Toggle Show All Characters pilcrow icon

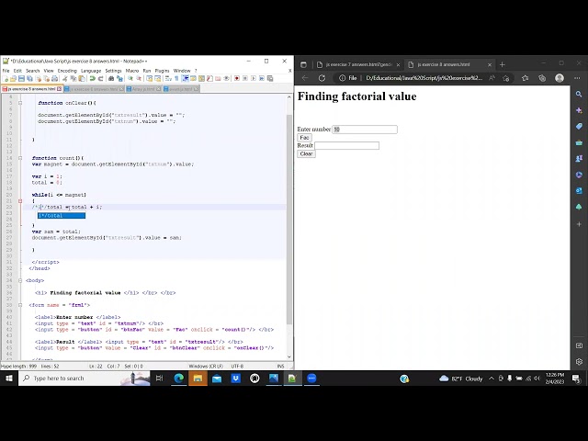[176, 78]
